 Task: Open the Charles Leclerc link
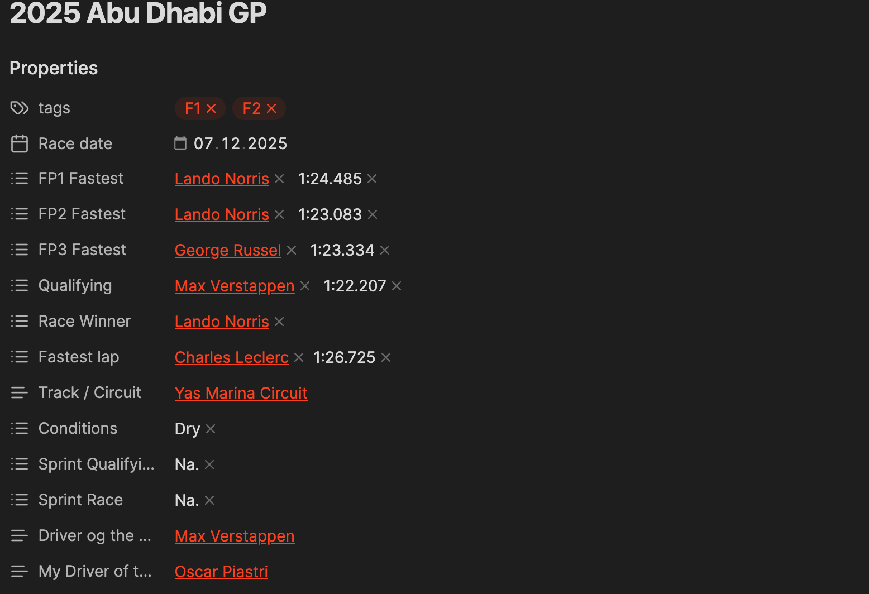point(231,357)
